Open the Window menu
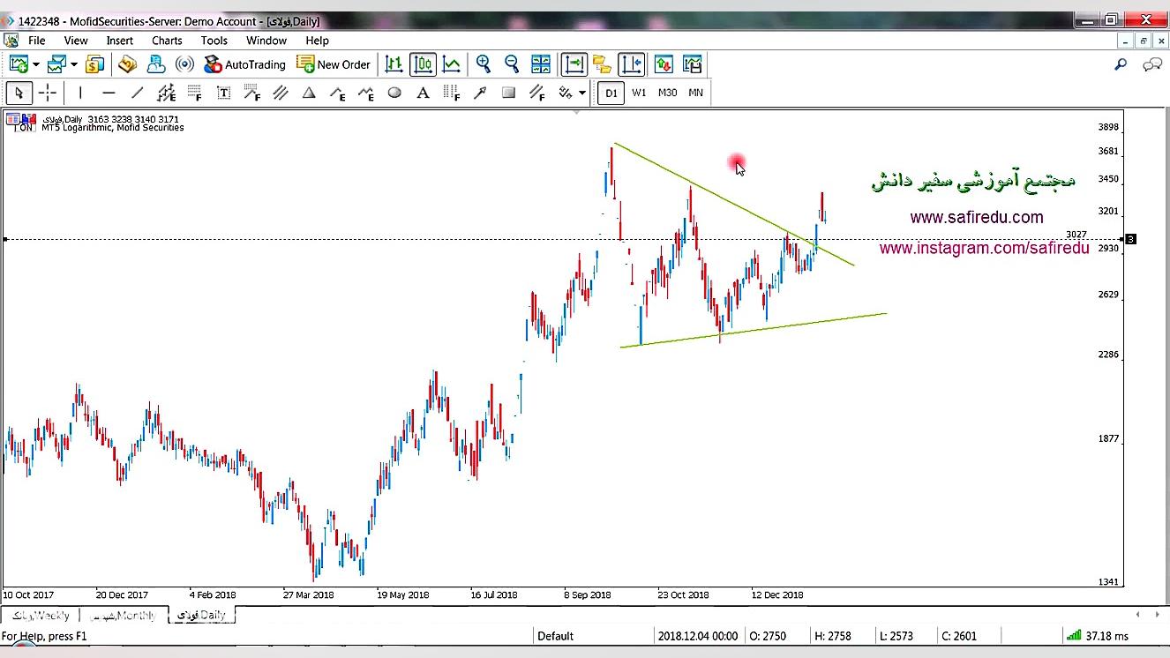 [266, 41]
